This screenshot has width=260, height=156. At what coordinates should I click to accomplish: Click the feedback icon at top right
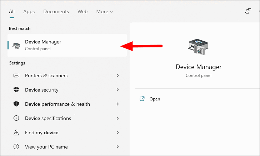coord(248,11)
